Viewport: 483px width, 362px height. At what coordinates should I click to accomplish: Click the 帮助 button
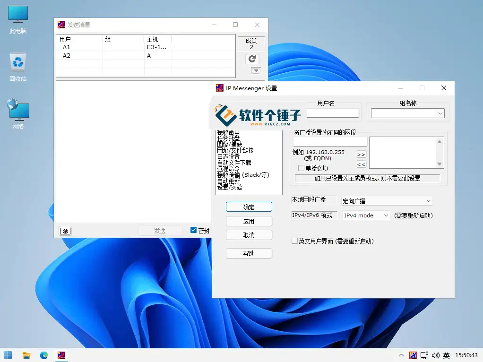point(249,253)
